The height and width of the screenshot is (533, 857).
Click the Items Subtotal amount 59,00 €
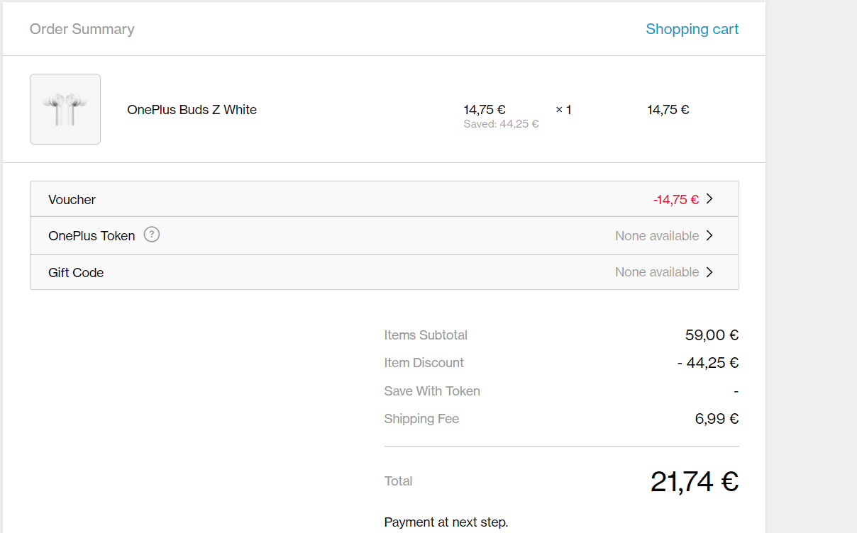point(712,335)
